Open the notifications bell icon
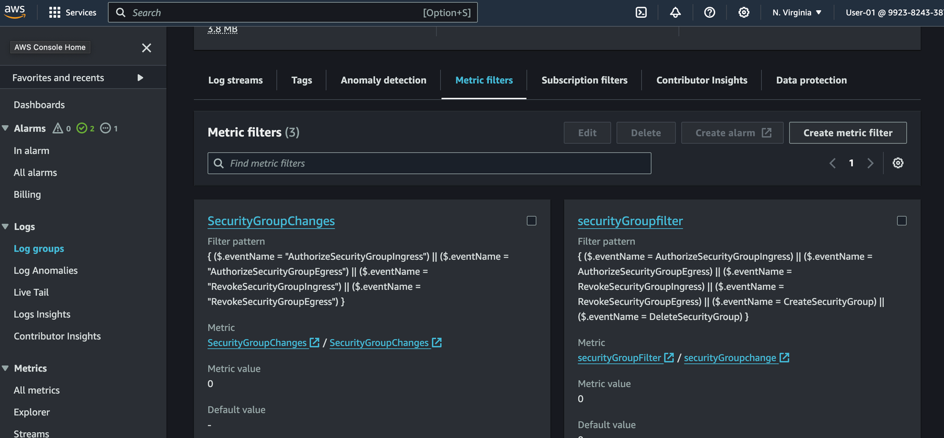The image size is (944, 438). point(675,12)
